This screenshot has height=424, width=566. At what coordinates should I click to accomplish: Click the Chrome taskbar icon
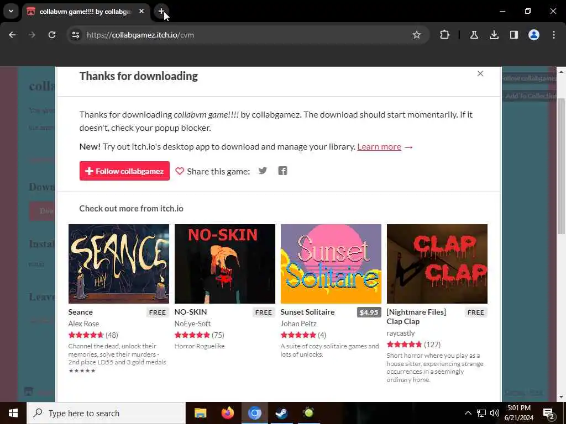pyautogui.click(x=254, y=413)
